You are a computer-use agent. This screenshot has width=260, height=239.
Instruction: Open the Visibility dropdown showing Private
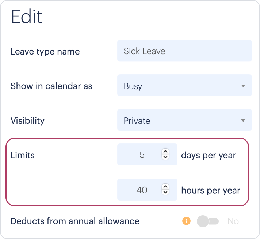click(184, 120)
